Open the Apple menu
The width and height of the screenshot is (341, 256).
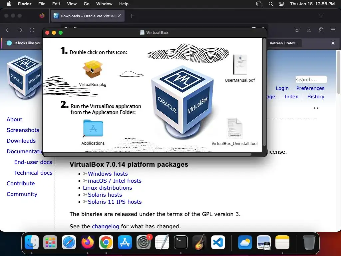pos(9,4)
